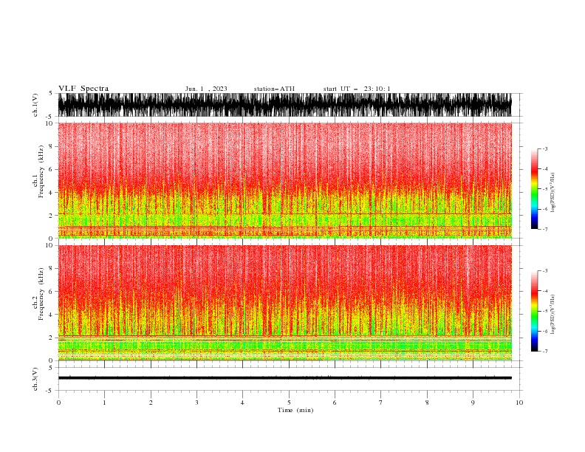Click the 0 tick on the time axis
Image resolution: width=585 pixels, height=452 pixels.
pyautogui.click(x=58, y=403)
